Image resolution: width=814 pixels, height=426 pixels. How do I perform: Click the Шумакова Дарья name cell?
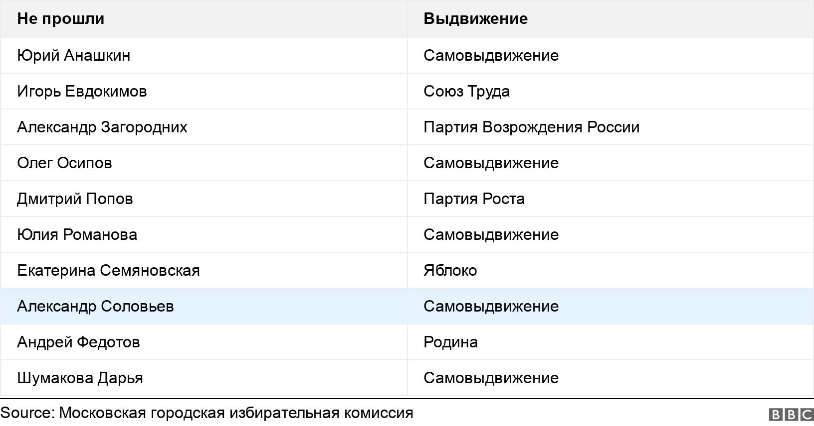point(80,378)
